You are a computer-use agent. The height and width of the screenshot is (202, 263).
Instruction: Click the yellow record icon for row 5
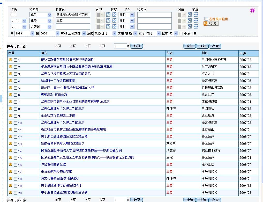tap(10, 88)
